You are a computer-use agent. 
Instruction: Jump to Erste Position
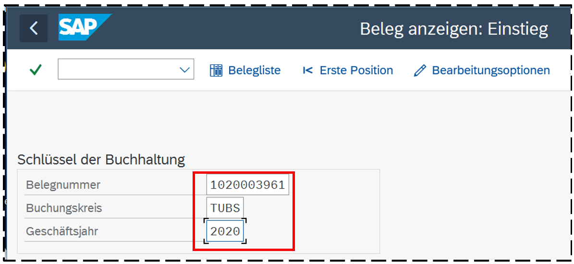tap(356, 71)
